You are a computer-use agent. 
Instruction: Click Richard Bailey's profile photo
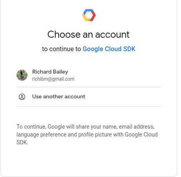point(22,75)
